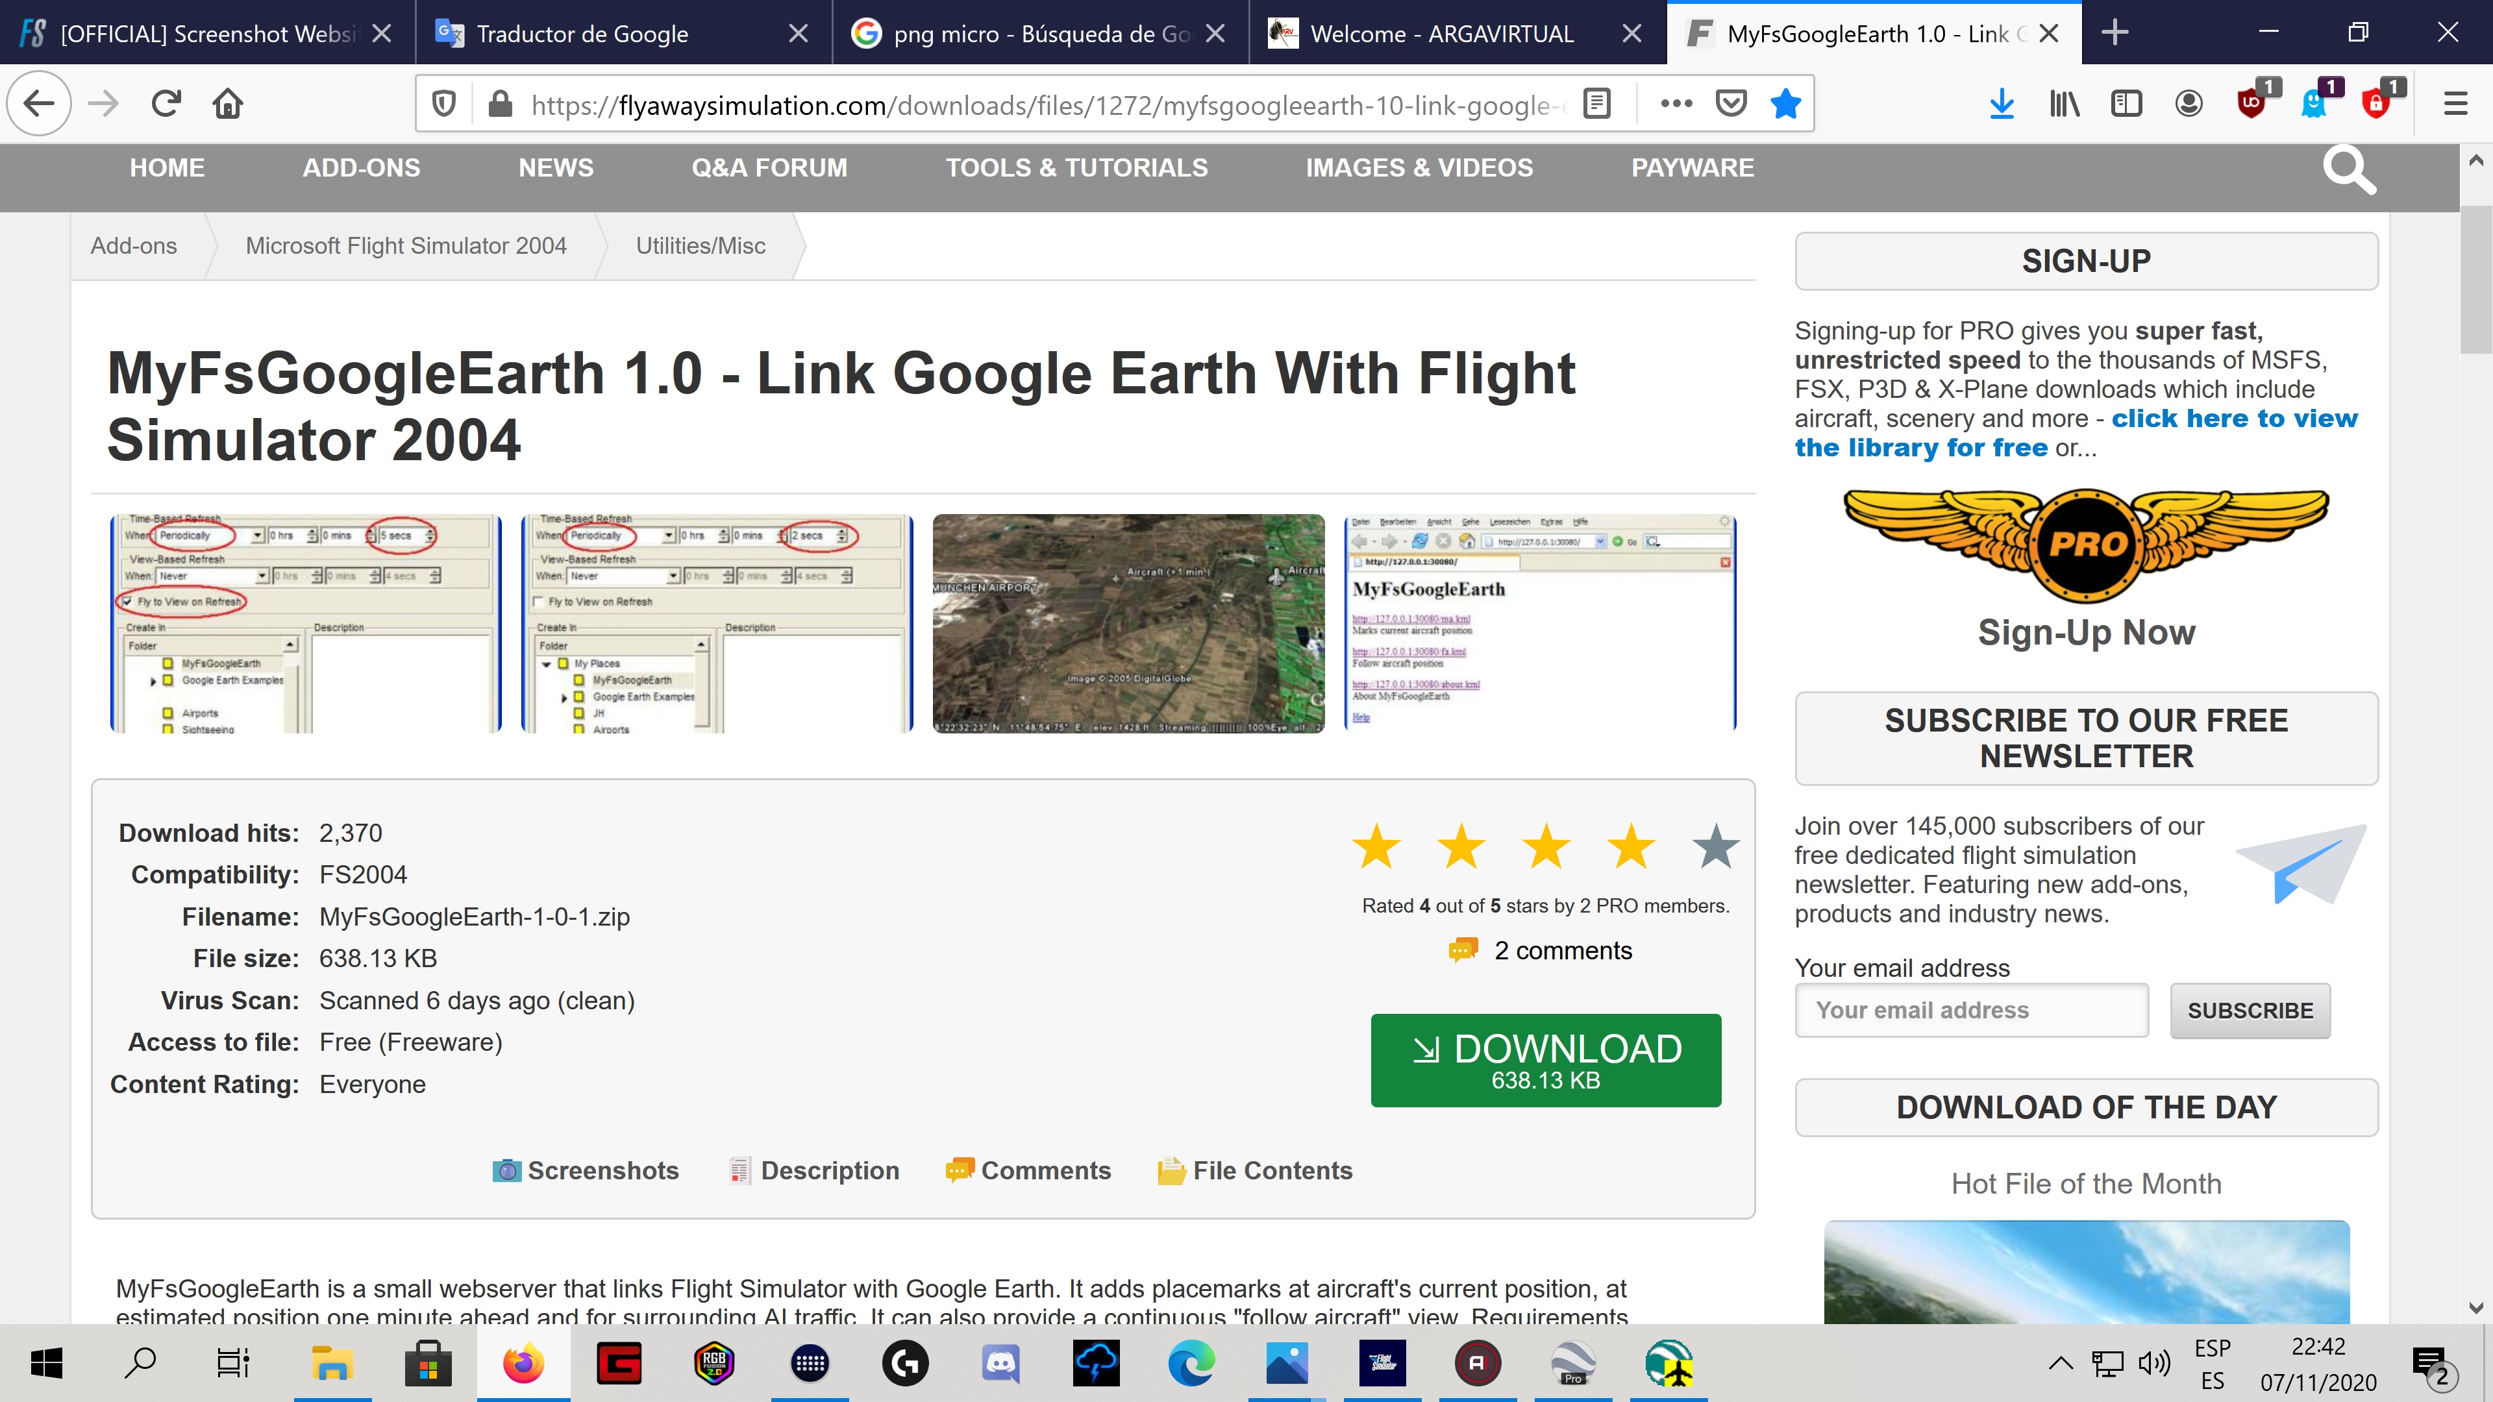Toggle reader view icon in address bar
Image resolution: width=2493 pixels, height=1402 pixels.
click(1597, 104)
